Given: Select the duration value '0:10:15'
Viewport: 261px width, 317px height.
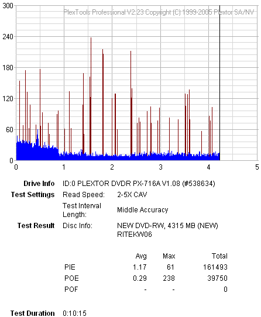Looking at the screenshot, I should click(74, 313).
